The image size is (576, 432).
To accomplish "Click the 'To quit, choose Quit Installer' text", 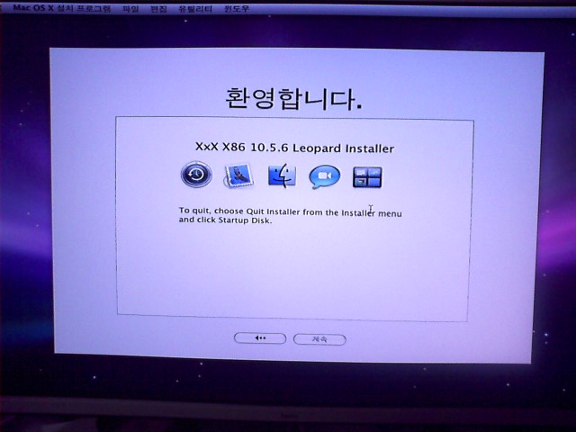I will click(240, 211).
